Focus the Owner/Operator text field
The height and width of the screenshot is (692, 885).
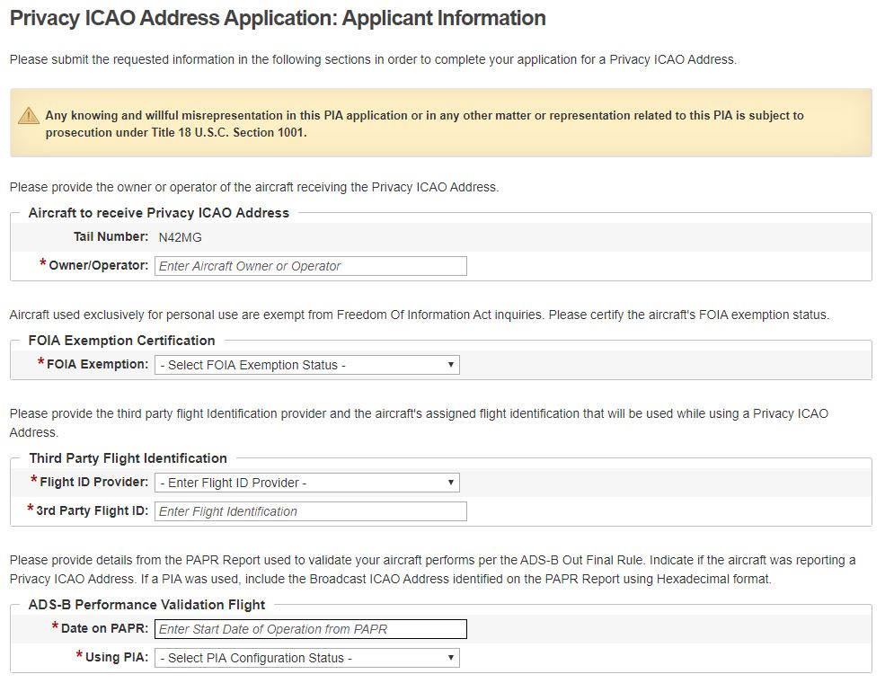310,266
